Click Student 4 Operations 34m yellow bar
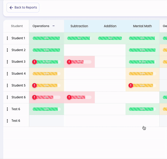The image size is (167, 159). [x=46, y=74]
